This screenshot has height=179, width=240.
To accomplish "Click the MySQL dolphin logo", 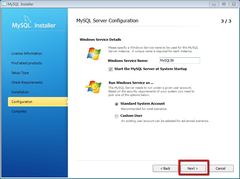I will [27, 19].
